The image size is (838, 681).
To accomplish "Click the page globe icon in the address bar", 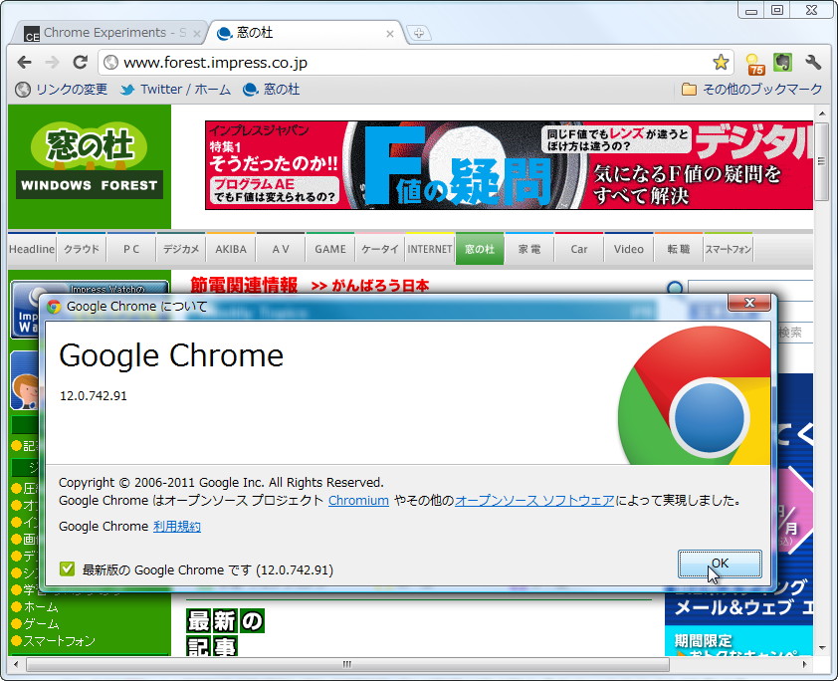I will coord(110,61).
